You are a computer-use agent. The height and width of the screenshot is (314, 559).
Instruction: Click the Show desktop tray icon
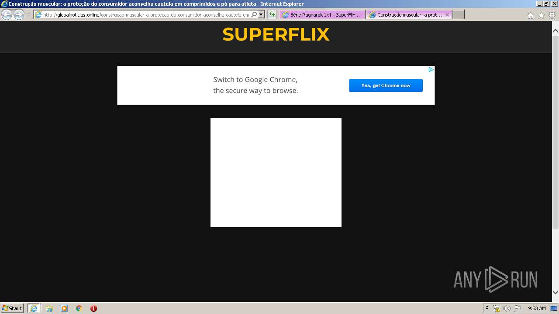coord(554,308)
